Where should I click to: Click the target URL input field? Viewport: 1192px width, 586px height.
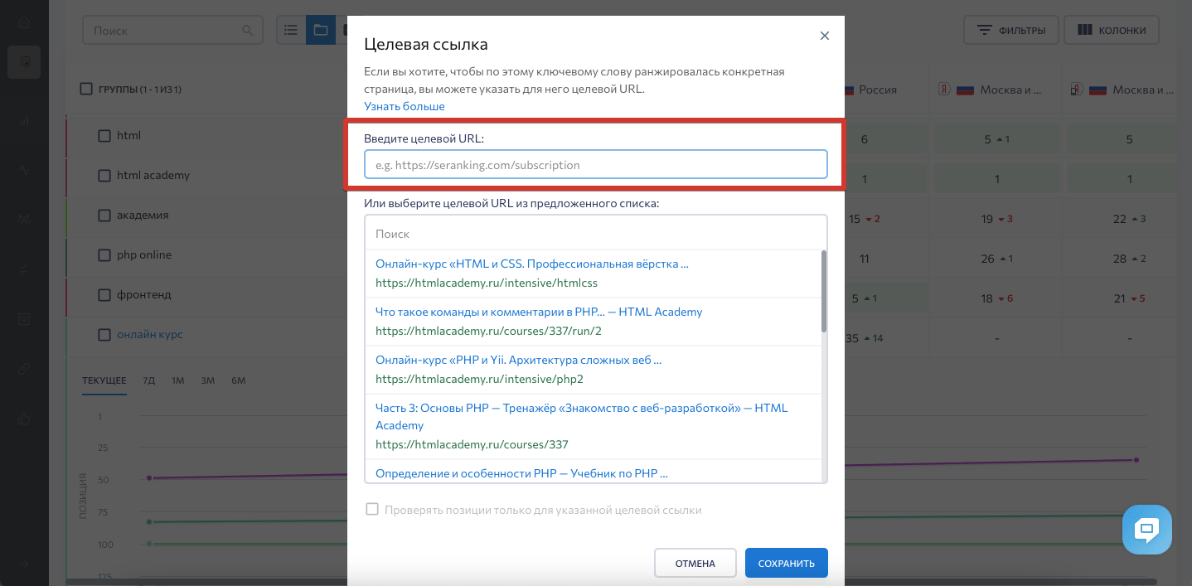point(595,164)
